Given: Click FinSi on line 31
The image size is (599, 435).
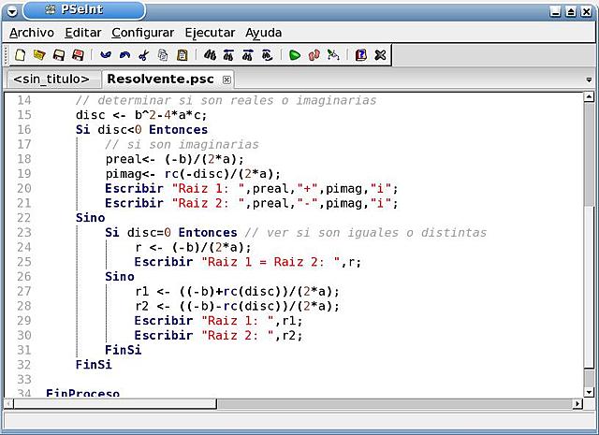Looking at the screenshot, I should pyautogui.click(x=123, y=350).
